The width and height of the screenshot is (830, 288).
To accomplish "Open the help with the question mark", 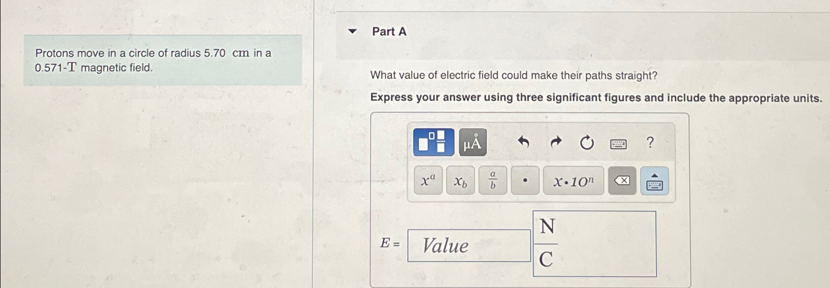I will [x=650, y=143].
